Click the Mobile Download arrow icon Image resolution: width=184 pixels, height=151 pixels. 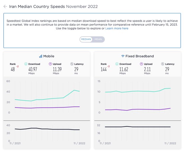(26, 64)
